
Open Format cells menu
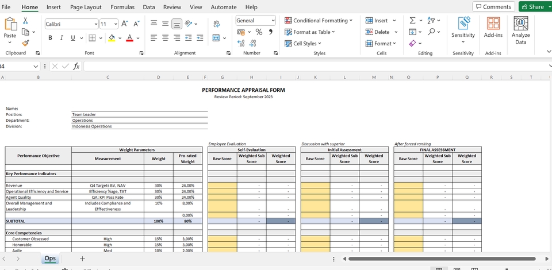[381, 44]
